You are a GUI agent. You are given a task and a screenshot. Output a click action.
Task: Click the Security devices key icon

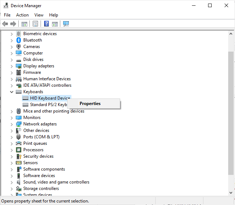tap(19, 156)
